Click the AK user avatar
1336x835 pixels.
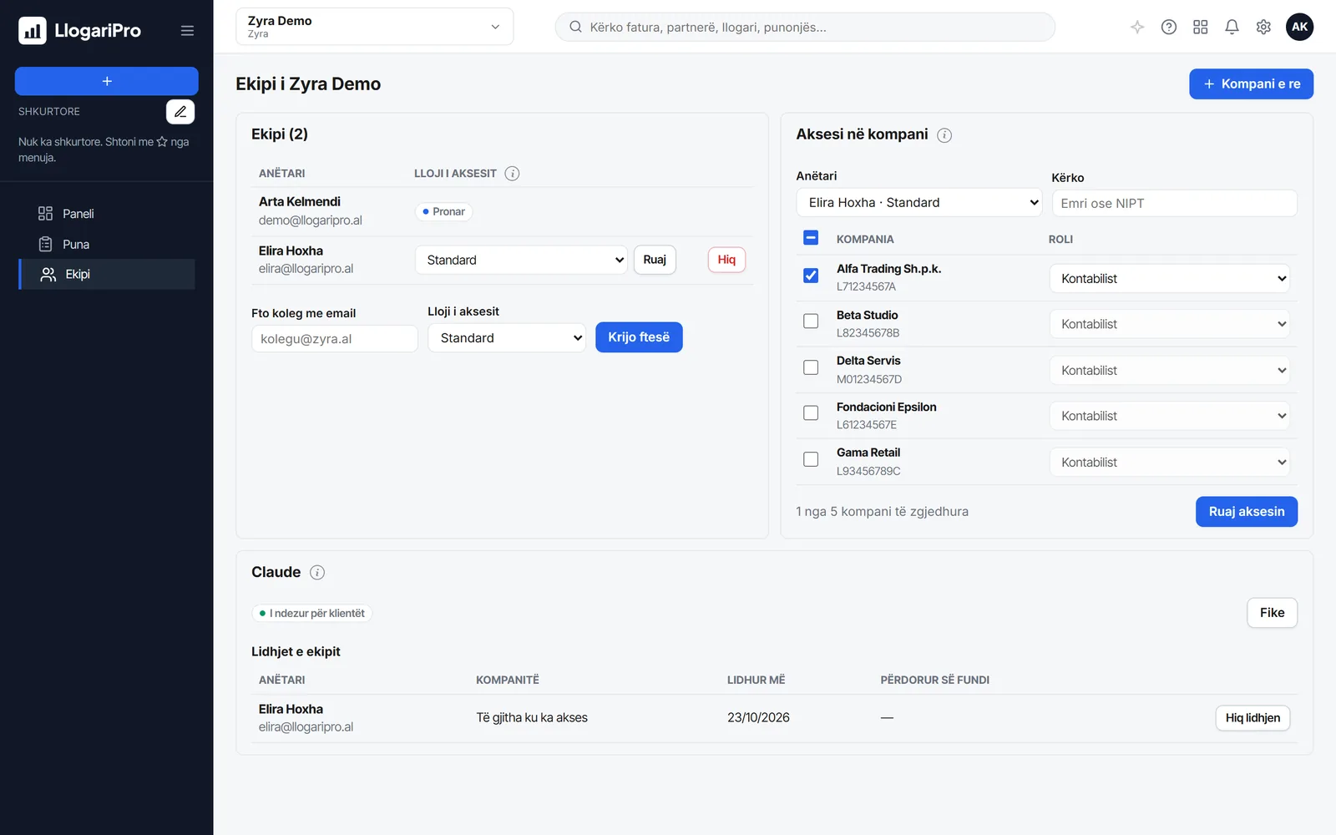coord(1300,27)
